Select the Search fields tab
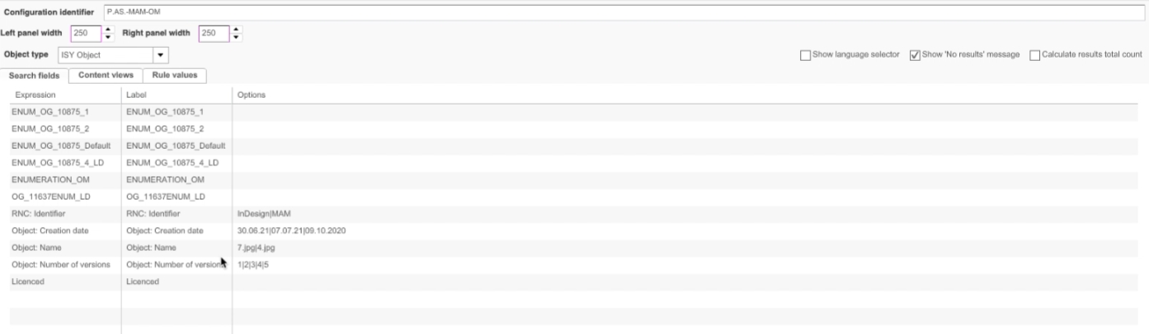The image size is (1149, 334). 34,76
